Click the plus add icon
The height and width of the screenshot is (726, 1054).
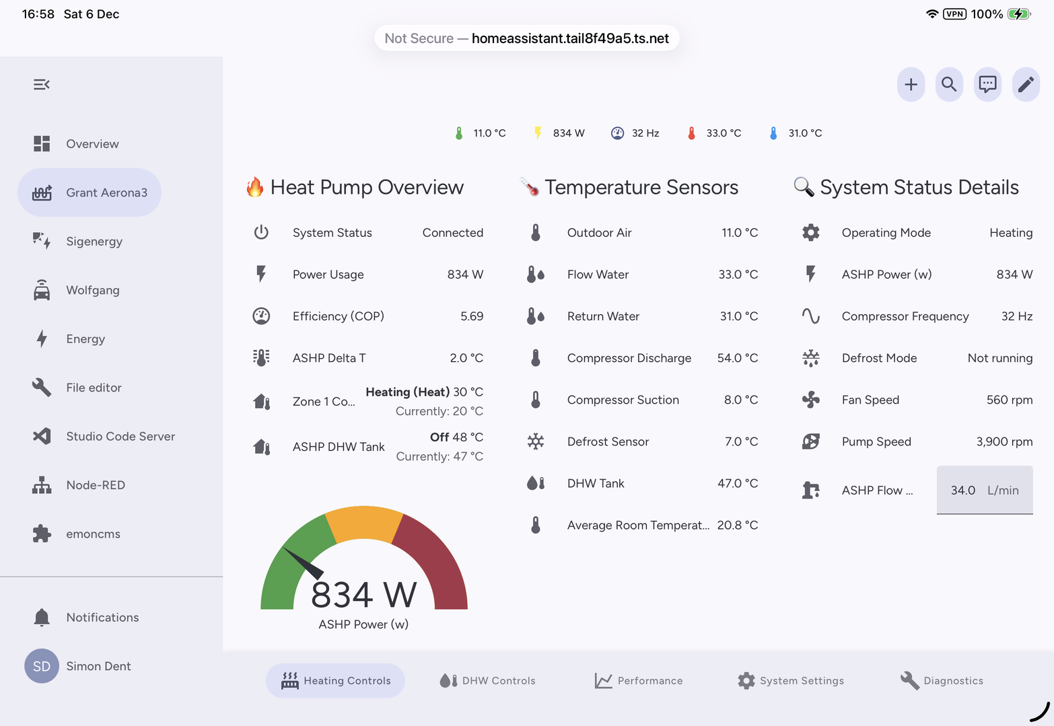tap(911, 84)
